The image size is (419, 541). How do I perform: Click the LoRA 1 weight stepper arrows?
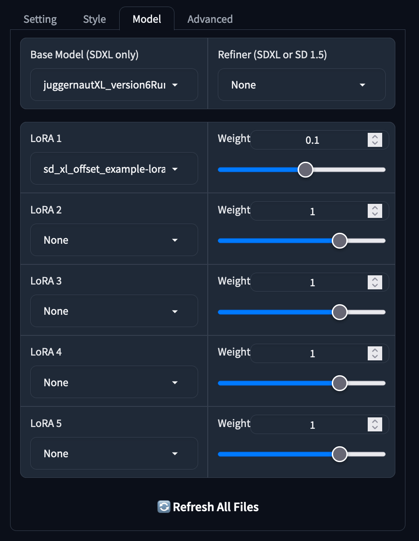[375, 140]
